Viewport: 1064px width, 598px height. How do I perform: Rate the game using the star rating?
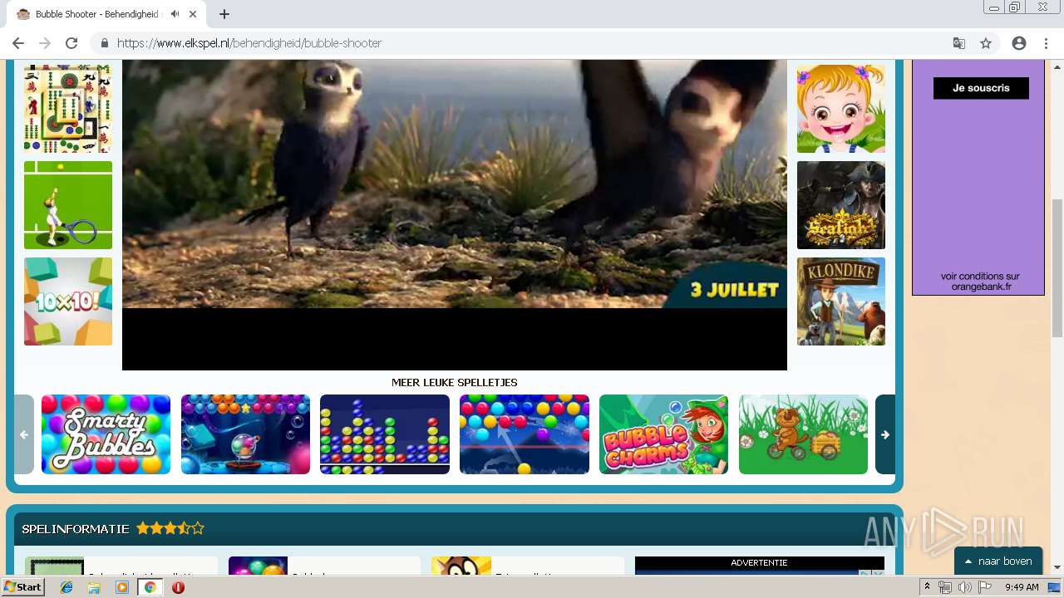coord(170,528)
